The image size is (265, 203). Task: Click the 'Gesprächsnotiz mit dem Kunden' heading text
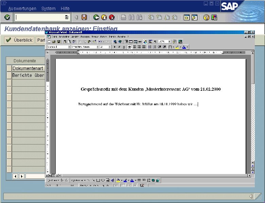pyautogui.click(x=151, y=89)
